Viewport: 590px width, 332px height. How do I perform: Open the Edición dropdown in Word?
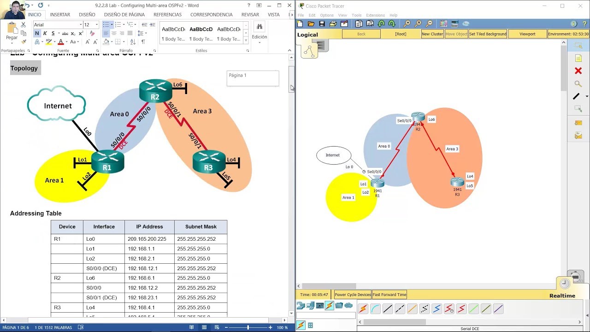pos(260,33)
